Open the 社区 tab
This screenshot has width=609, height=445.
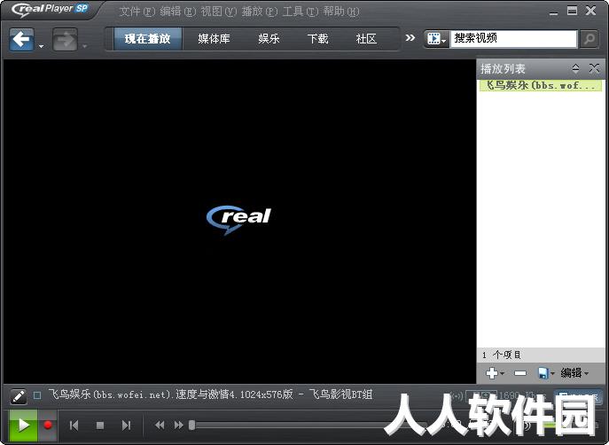[x=366, y=39]
